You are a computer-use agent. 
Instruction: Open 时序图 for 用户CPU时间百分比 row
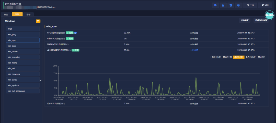click(194, 104)
